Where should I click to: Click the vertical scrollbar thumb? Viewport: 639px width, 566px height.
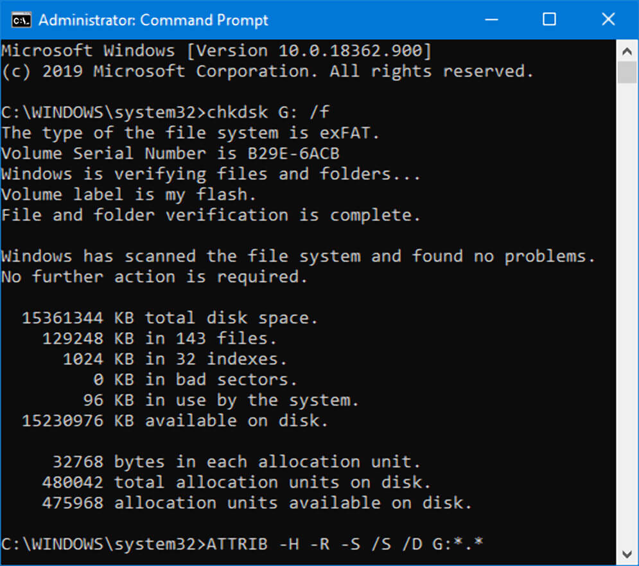click(x=626, y=72)
